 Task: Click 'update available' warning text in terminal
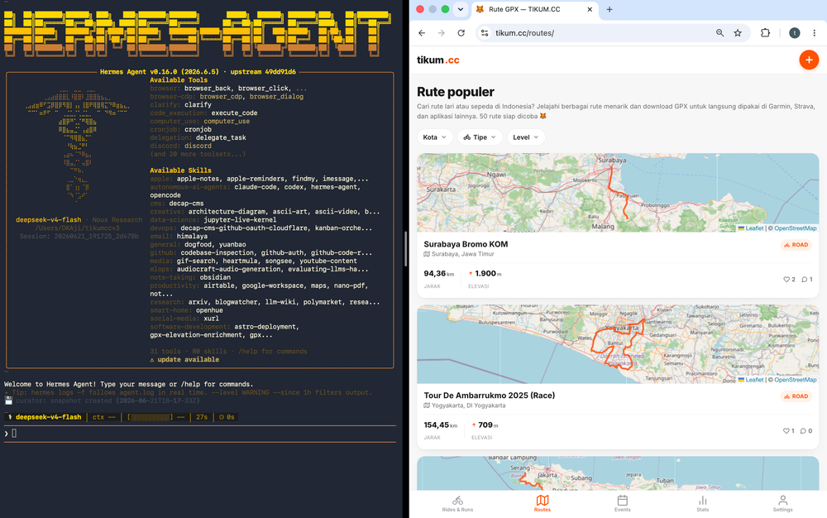click(184, 360)
